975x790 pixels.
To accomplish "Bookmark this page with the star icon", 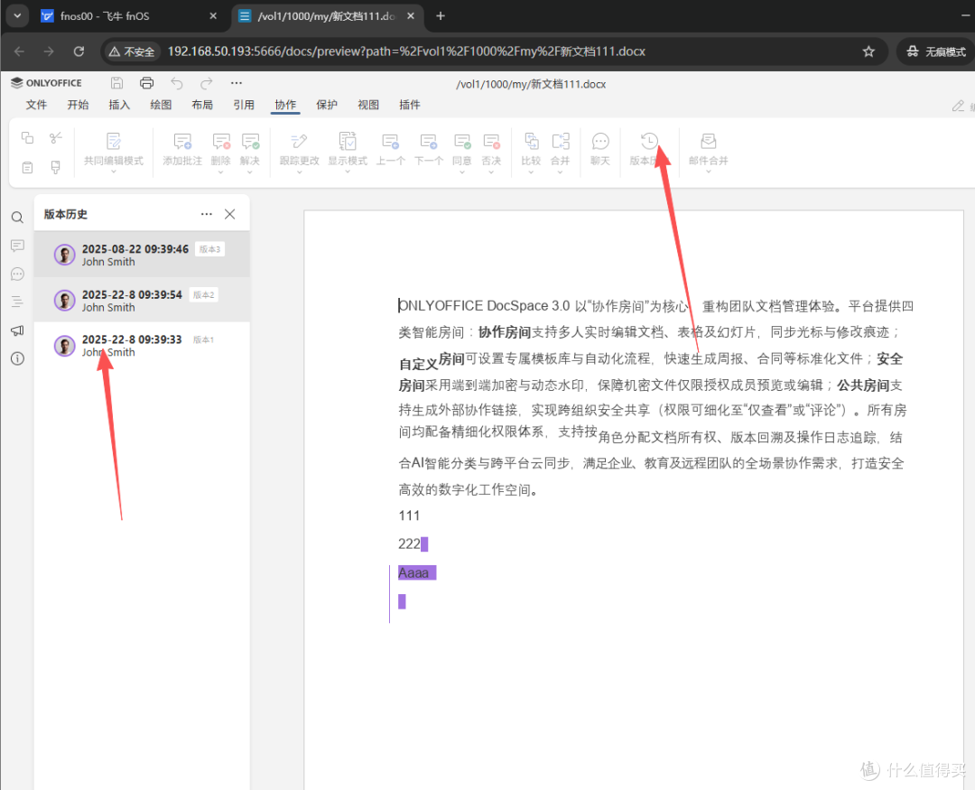I will click(868, 51).
